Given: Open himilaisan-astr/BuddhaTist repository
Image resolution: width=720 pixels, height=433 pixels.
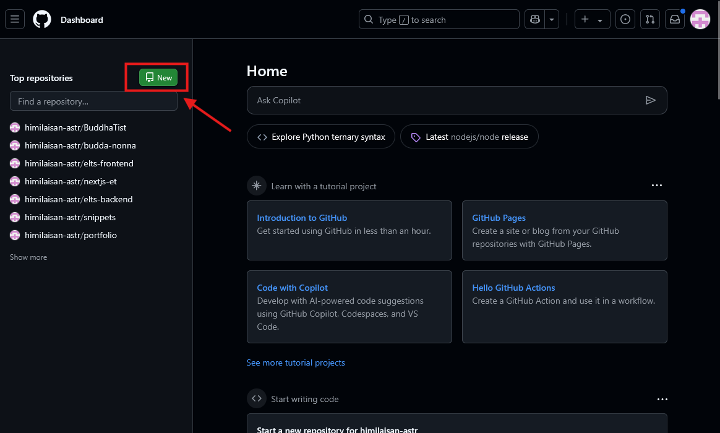Looking at the screenshot, I should (x=75, y=127).
